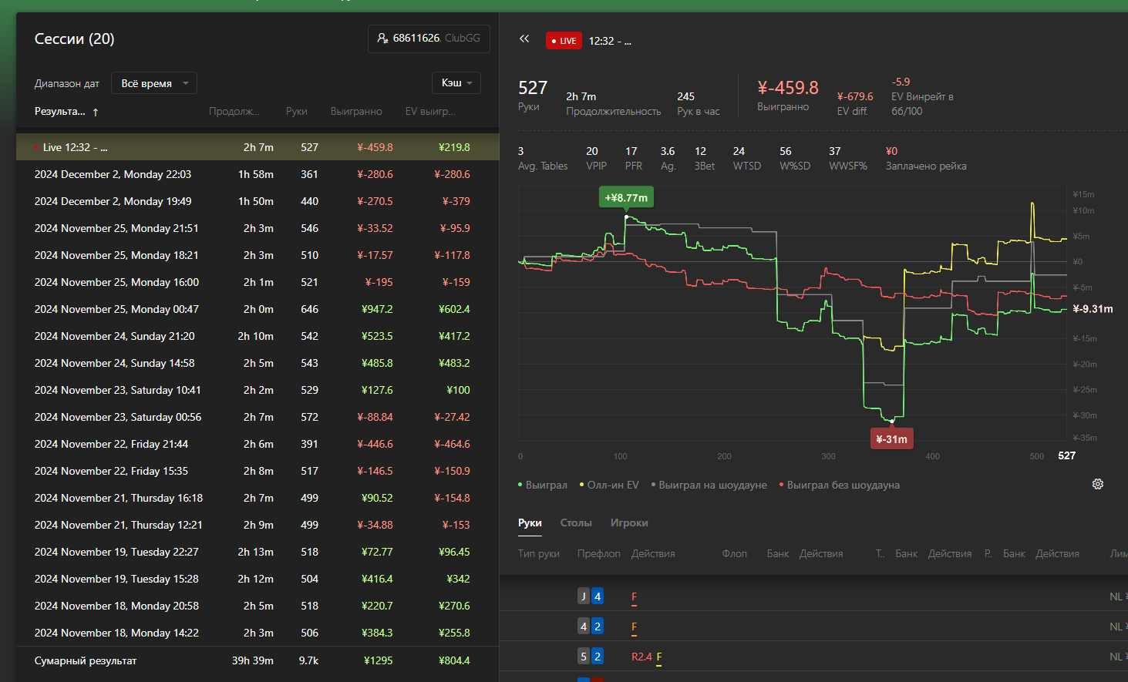Click the ¥1295 total winnings value

(379, 660)
